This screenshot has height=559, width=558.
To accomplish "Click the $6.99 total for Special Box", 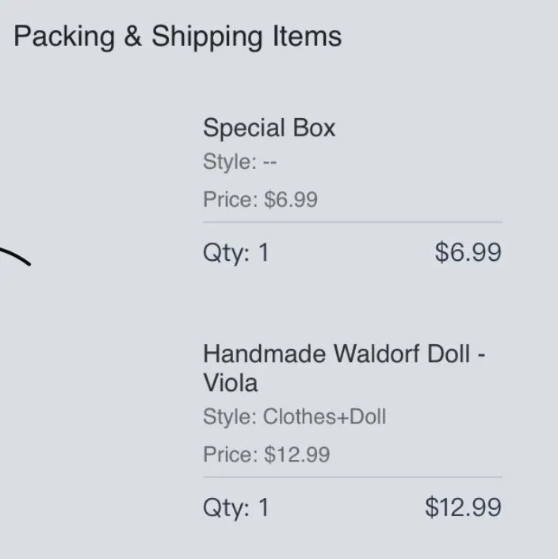I will coord(468,252).
